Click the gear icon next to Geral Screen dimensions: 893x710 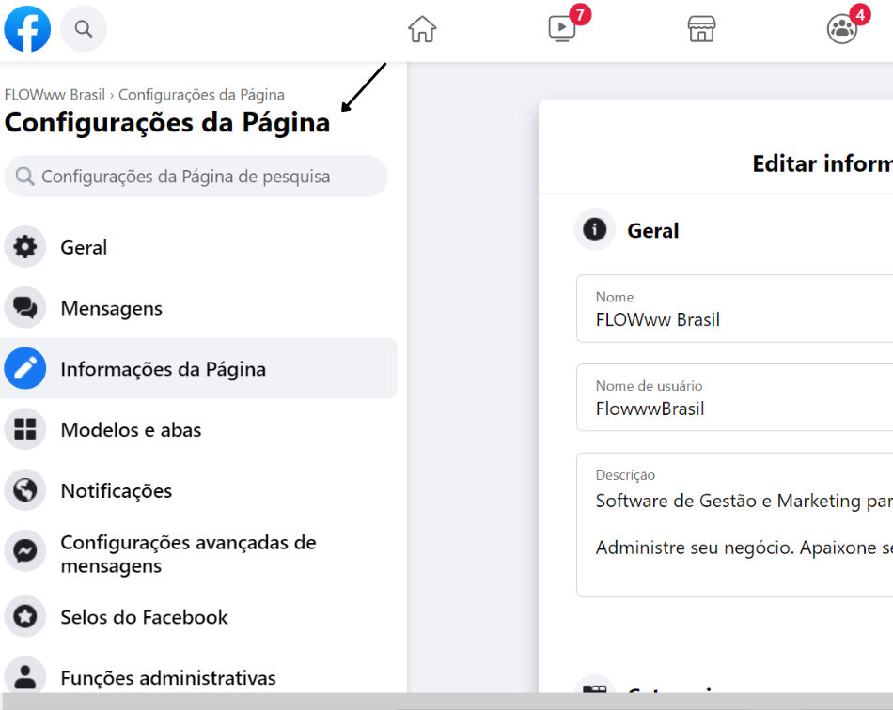click(25, 247)
